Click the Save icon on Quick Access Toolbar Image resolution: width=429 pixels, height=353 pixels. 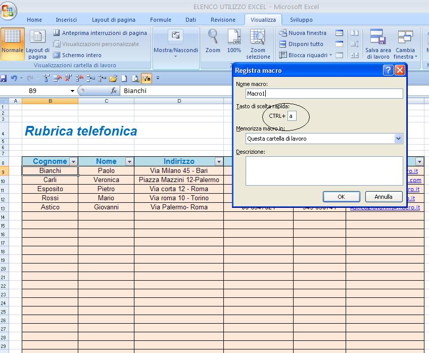click(5, 78)
